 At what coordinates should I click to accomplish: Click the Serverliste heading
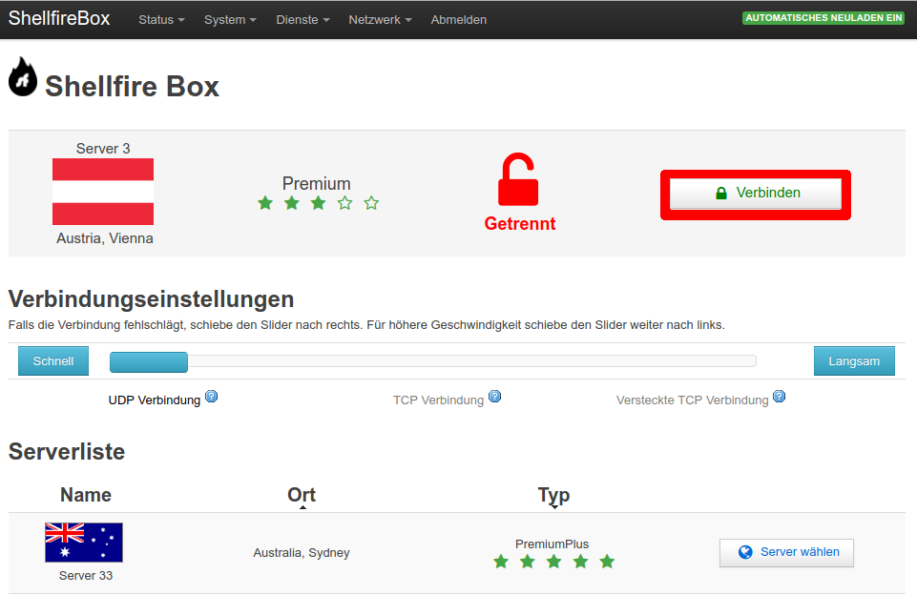[x=67, y=452]
